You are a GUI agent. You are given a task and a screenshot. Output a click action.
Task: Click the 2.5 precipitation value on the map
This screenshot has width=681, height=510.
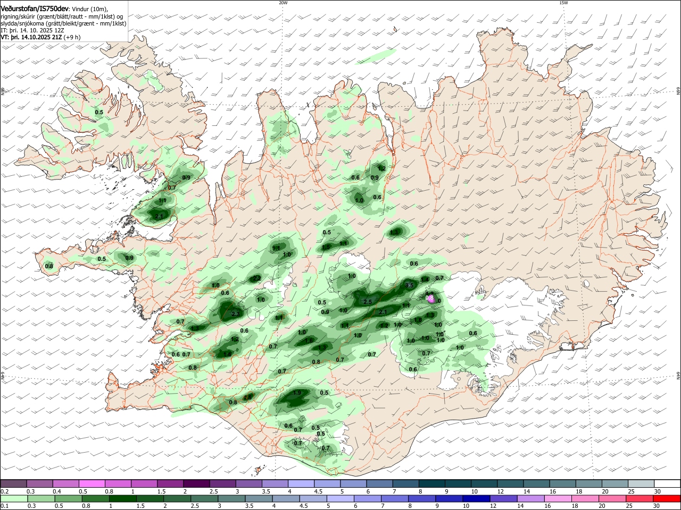click(x=367, y=302)
